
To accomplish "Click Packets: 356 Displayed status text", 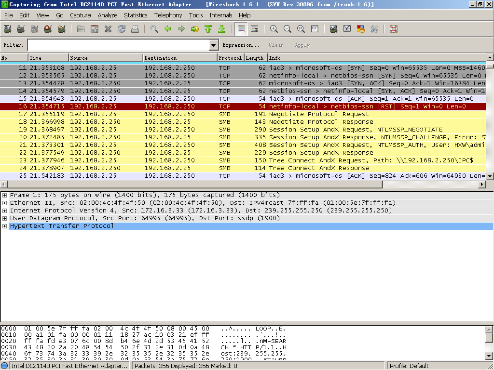I will coord(186,366).
